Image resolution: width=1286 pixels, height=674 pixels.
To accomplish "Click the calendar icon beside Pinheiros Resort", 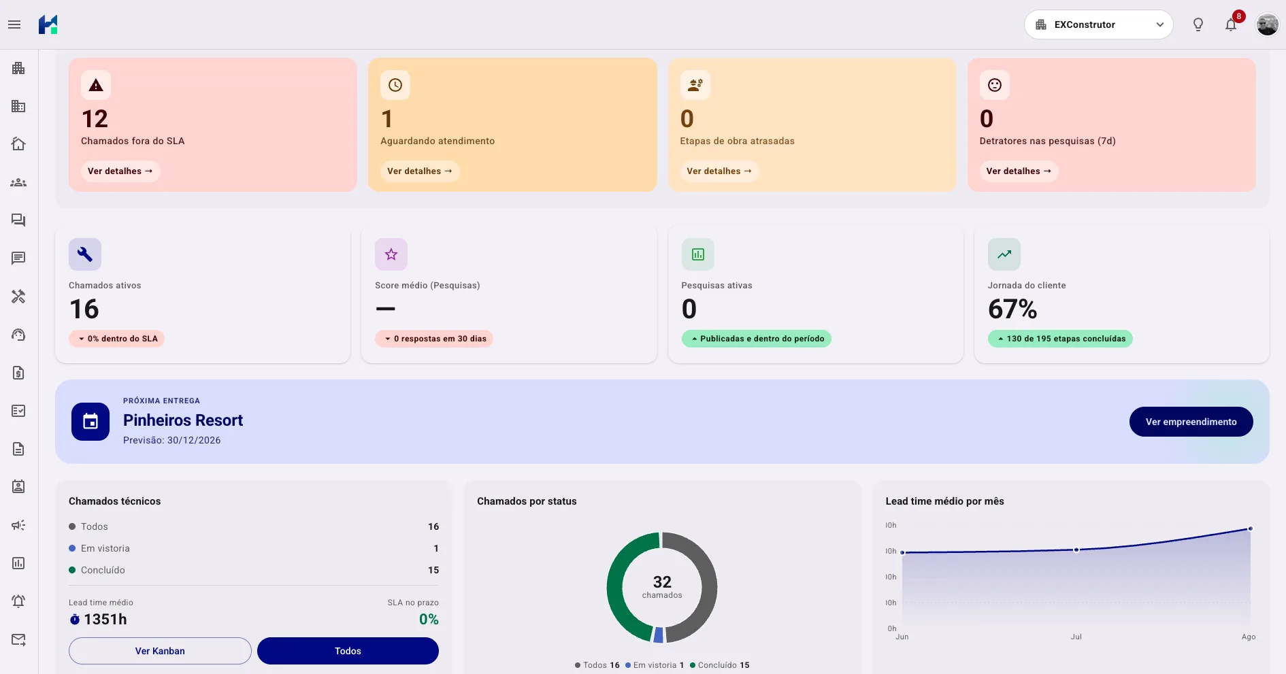I will coord(90,422).
